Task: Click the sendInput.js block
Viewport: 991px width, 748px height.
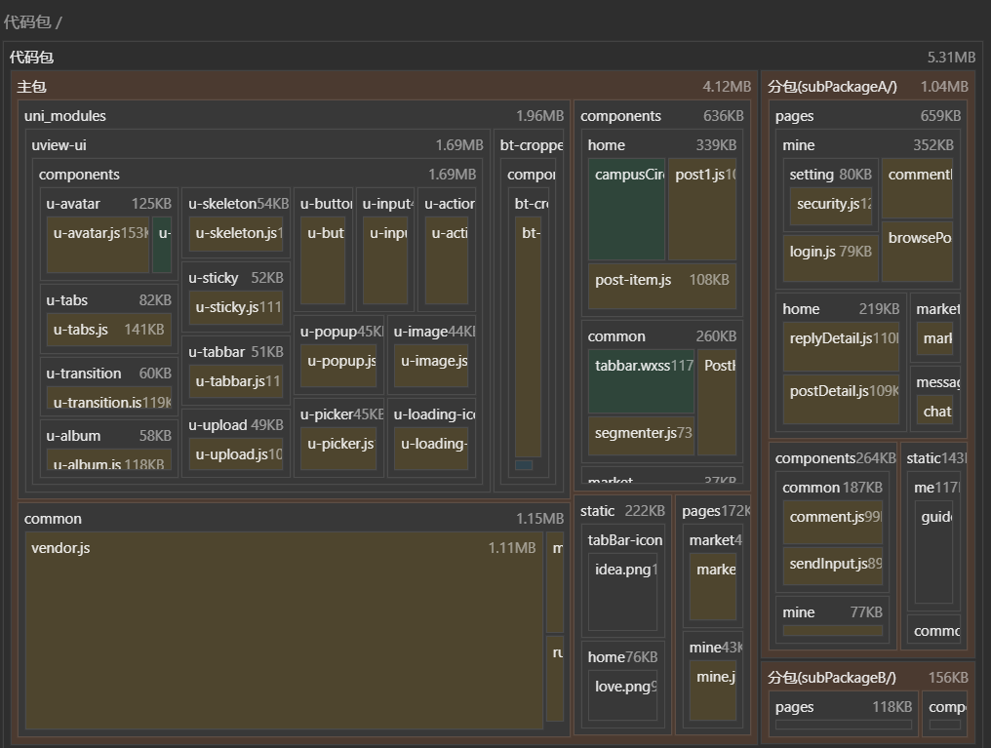Action: tap(833, 566)
